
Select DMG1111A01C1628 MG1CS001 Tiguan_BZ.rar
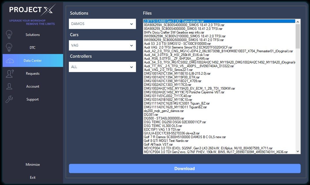(x=219, y=103)
